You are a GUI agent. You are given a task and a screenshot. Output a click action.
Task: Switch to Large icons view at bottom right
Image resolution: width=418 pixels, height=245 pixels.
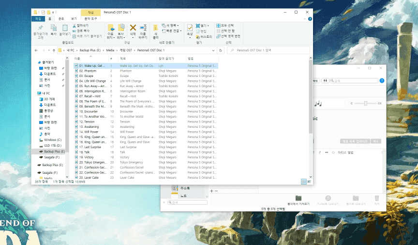309,182
